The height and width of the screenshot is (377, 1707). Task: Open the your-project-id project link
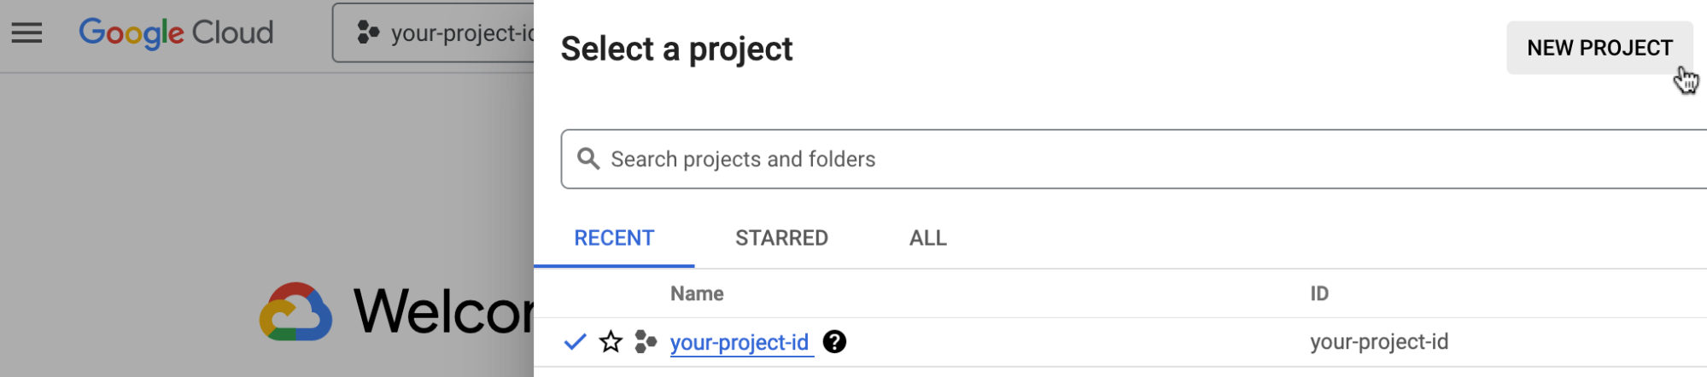point(739,342)
